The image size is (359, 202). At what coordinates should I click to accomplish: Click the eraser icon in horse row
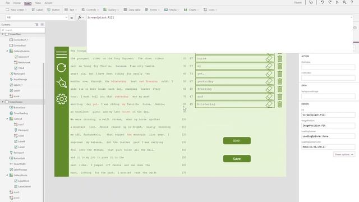tap(269, 58)
